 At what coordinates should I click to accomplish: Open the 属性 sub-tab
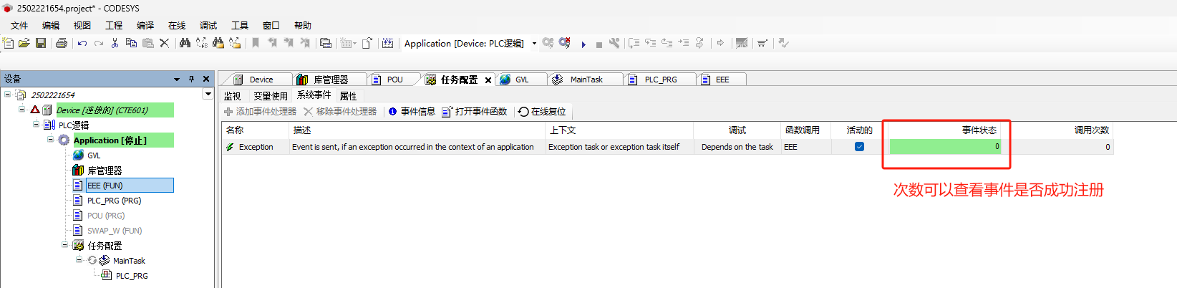[349, 96]
